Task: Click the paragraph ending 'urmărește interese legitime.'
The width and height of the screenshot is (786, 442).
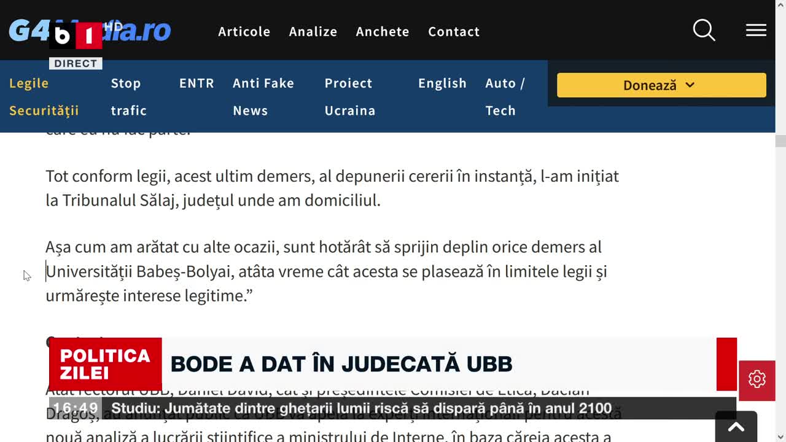Action: click(327, 271)
